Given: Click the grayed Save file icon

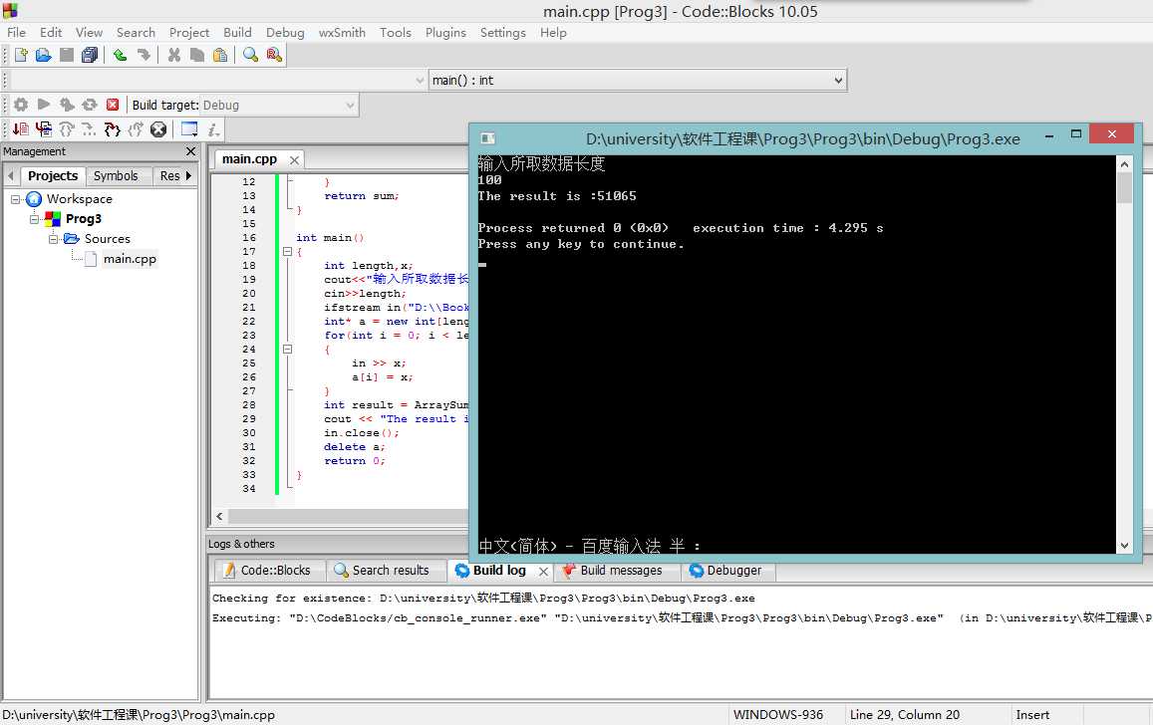Looking at the screenshot, I should tap(66, 55).
